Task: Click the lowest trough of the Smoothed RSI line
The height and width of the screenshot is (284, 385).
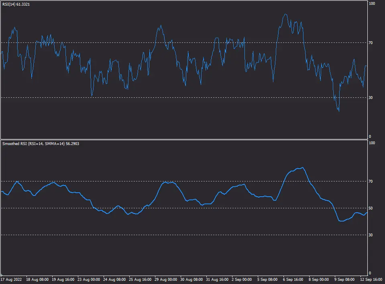Action: point(341,221)
